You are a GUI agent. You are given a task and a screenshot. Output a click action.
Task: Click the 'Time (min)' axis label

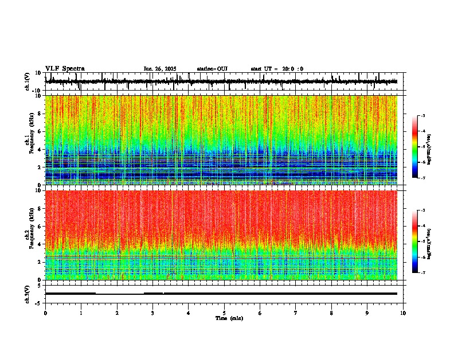(229, 318)
